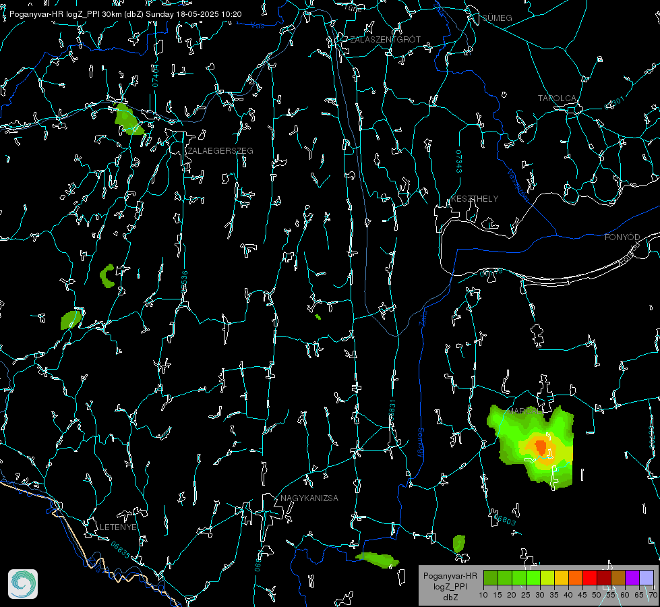Screen dimensions: 660x607
Task: Click the 07343 road number label
Action: click(459, 162)
